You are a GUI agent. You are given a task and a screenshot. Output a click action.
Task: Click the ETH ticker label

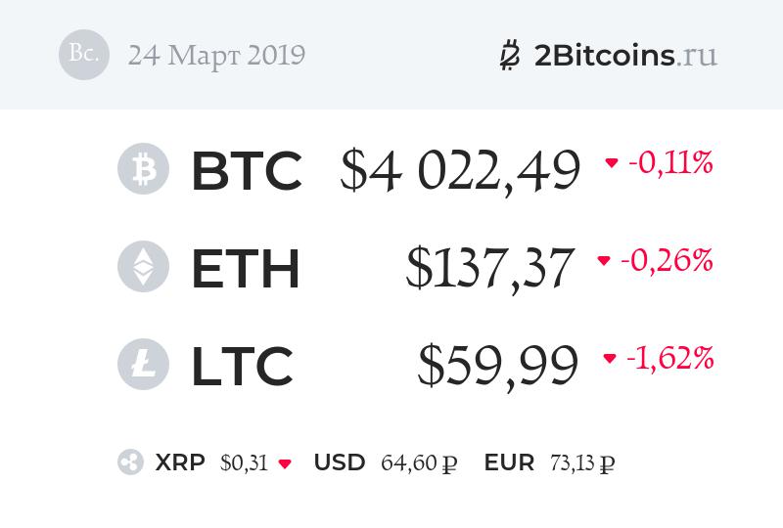tap(245, 269)
